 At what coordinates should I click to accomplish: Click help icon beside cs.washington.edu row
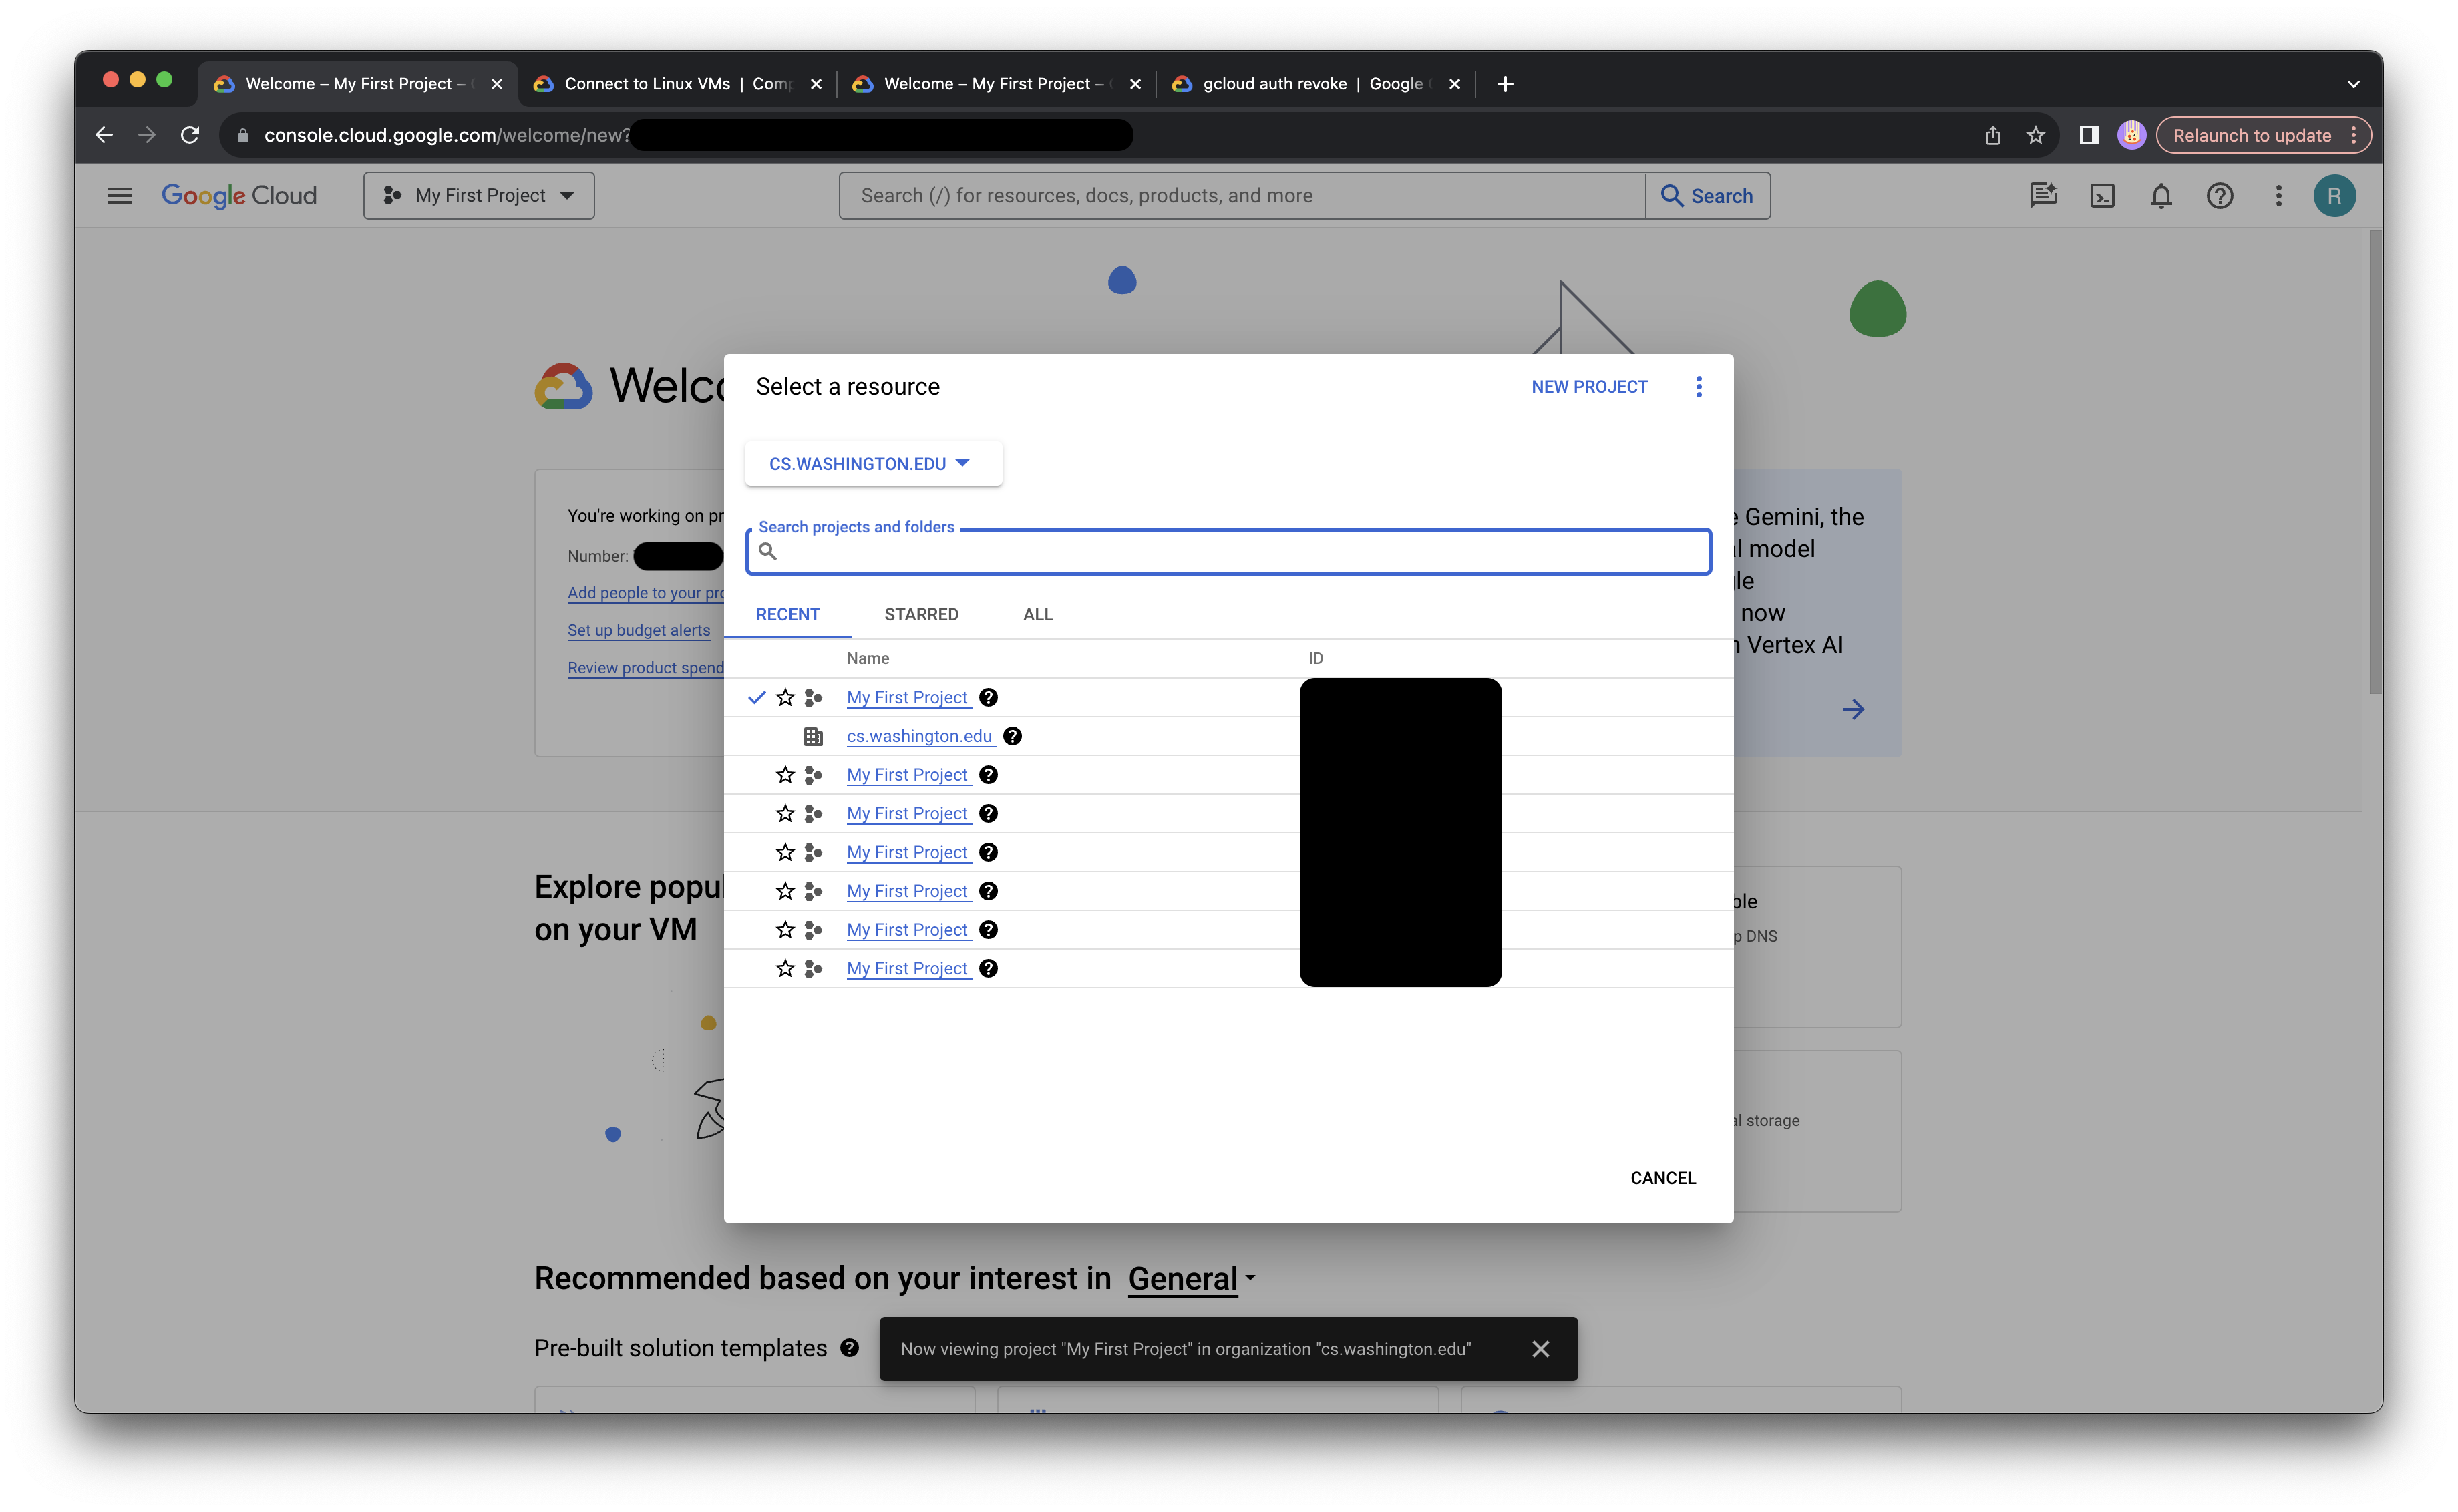[1012, 736]
